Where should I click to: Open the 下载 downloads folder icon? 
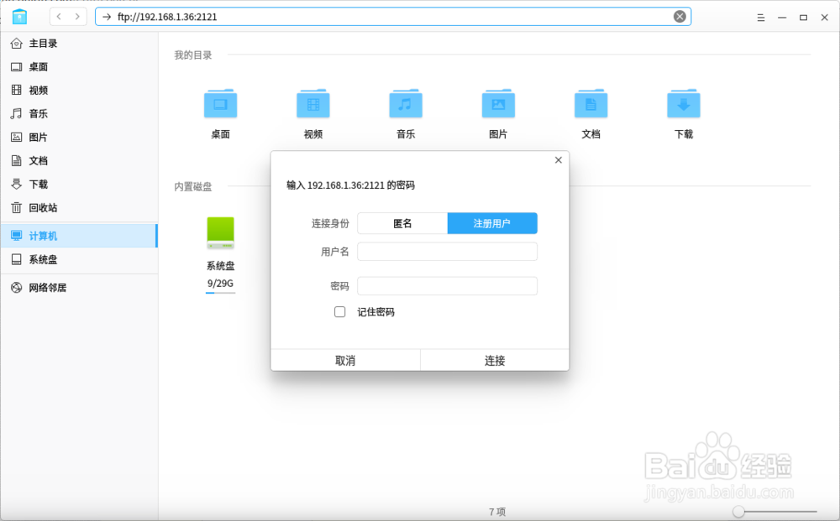pyautogui.click(x=683, y=103)
